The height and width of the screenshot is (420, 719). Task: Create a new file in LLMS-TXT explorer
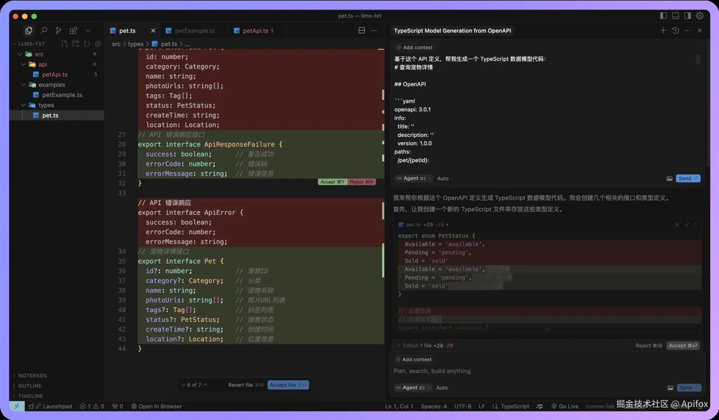pyautogui.click(x=64, y=44)
